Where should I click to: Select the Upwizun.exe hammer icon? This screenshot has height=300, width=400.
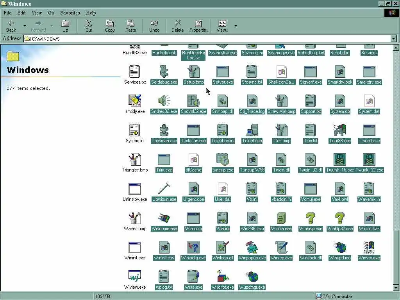[164, 189]
